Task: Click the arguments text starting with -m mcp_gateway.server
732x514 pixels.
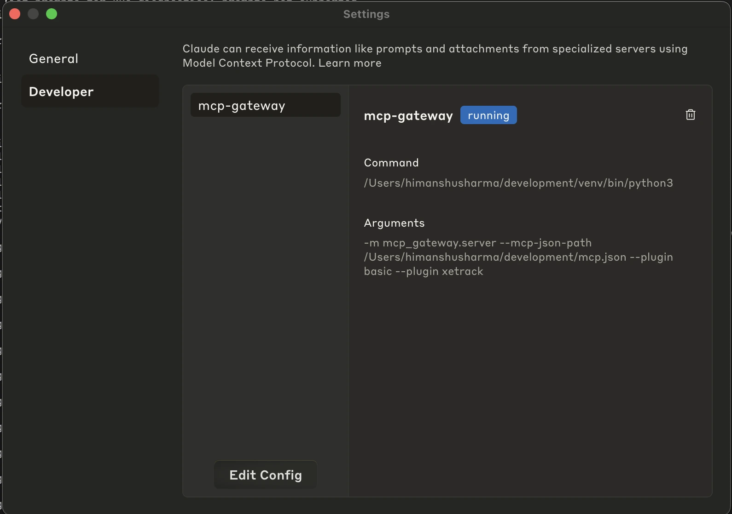Action: [518, 257]
